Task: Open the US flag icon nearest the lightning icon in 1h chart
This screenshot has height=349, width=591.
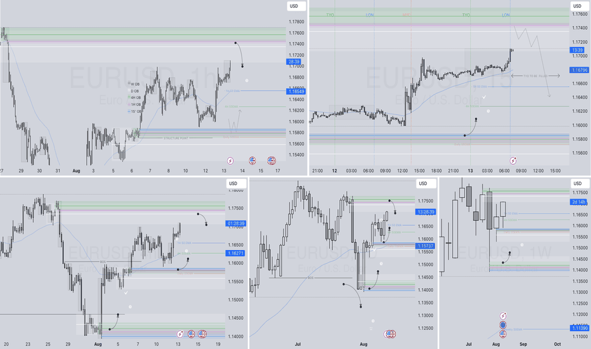Action: [x=252, y=161]
